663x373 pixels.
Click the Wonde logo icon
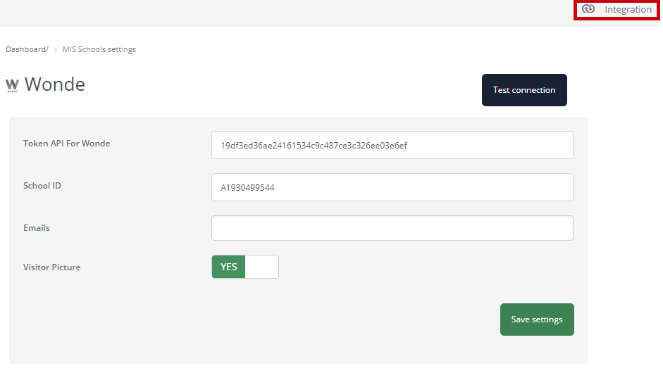(x=12, y=85)
